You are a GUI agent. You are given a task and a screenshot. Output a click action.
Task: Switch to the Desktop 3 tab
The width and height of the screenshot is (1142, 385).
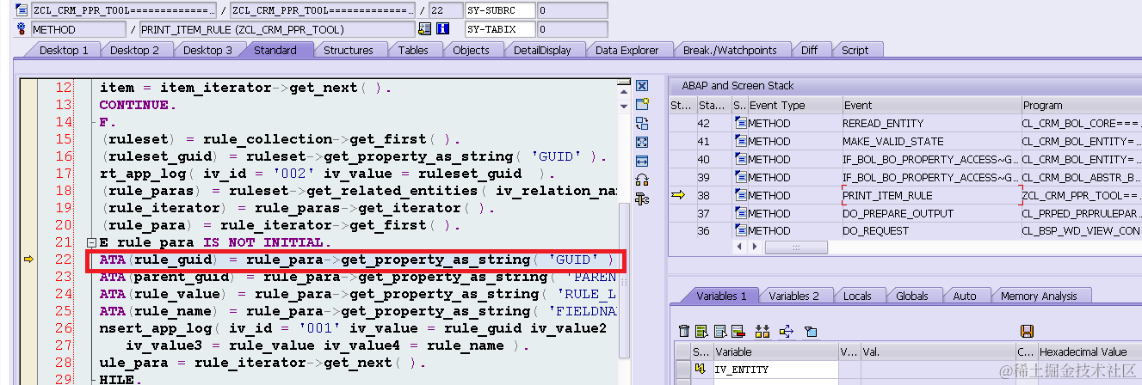point(207,50)
